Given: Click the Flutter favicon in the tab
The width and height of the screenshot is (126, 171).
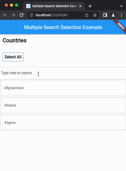Looking at the screenshot, I should (28, 6).
